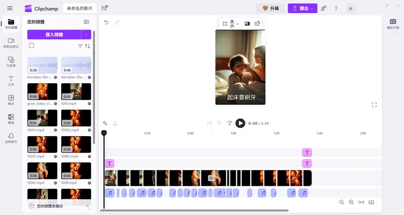Open the Text sidebar tab
Viewport: 404px width, 215px height.
[11, 81]
